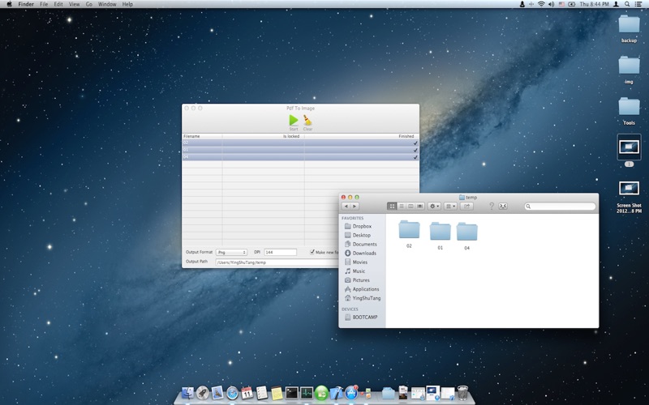Click the Finder share button
The image size is (649, 405).
click(467, 207)
